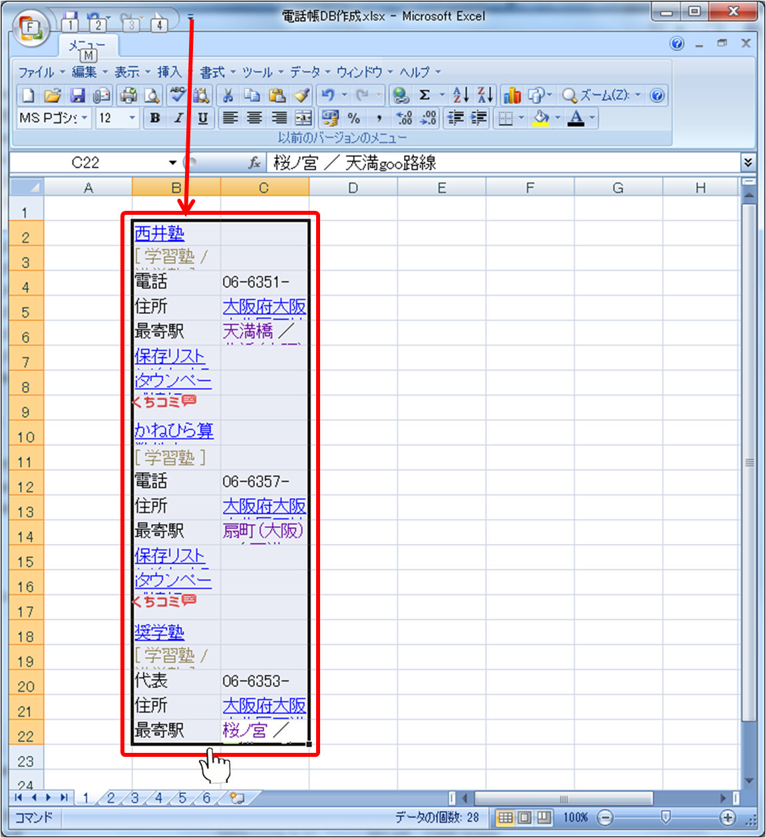
Task: Expand the Name Box dropdown arrow
Action: [172, 163]
